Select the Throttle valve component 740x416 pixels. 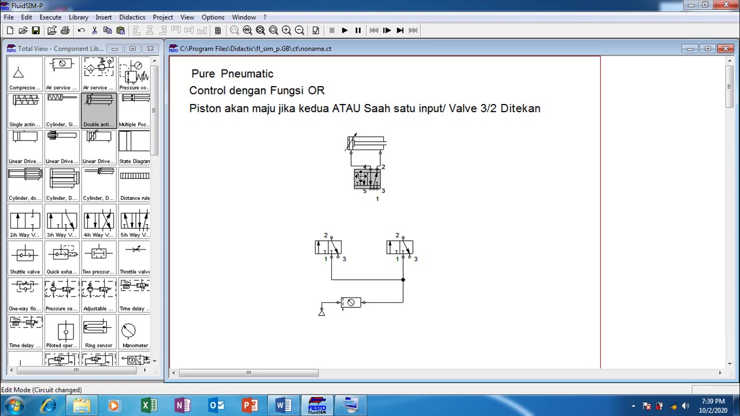click(x=135, y=259)
